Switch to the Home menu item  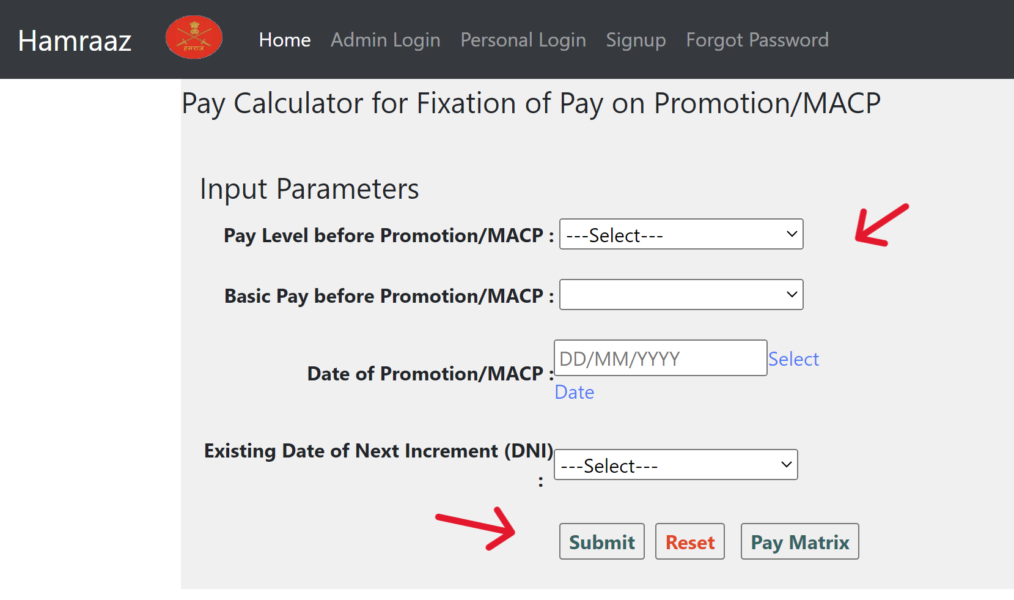tap(284, 40)
